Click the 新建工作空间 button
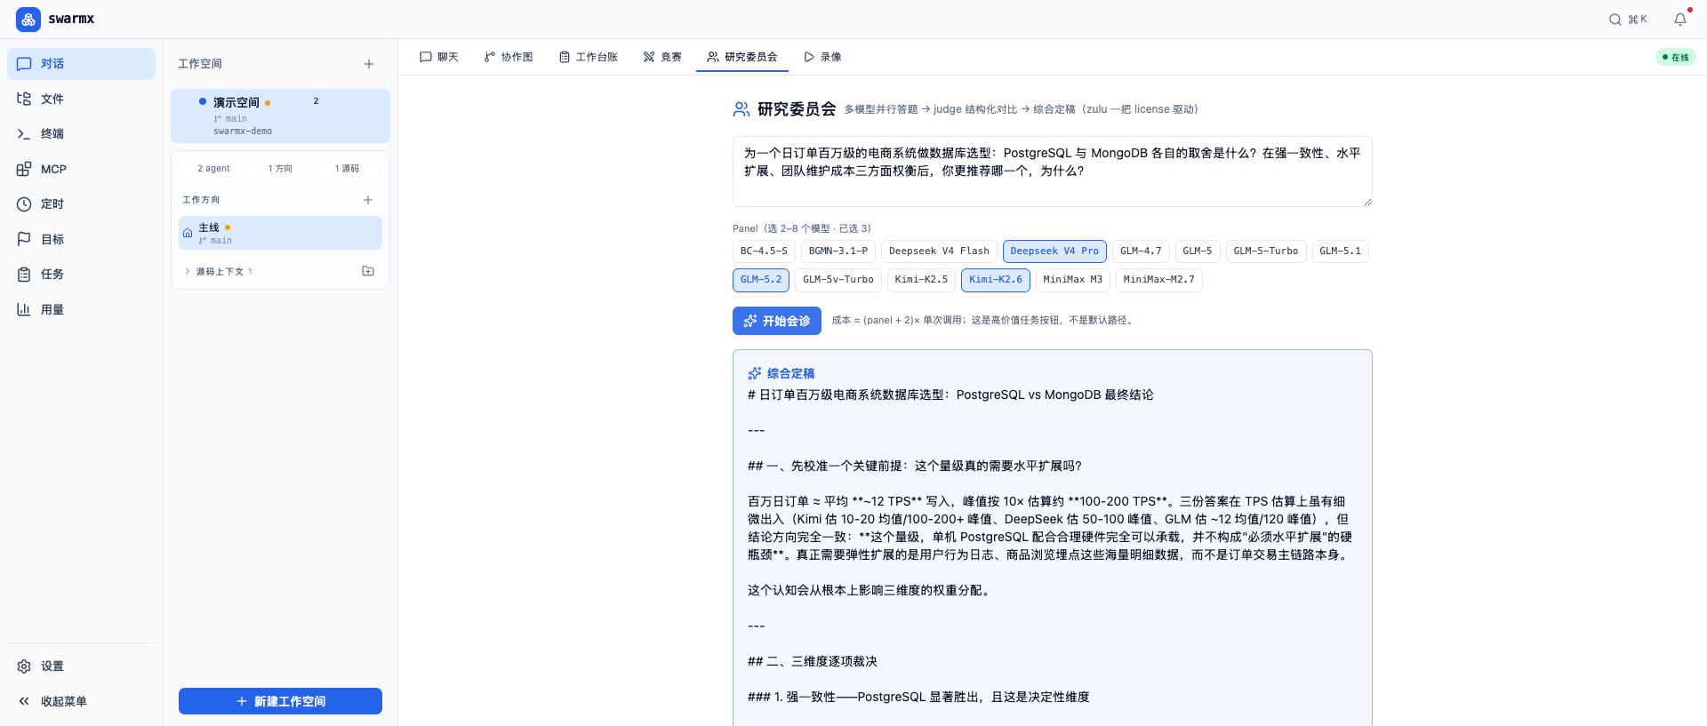The width and height of the screenshot is (1707, 726). click(x=280, y=701)
